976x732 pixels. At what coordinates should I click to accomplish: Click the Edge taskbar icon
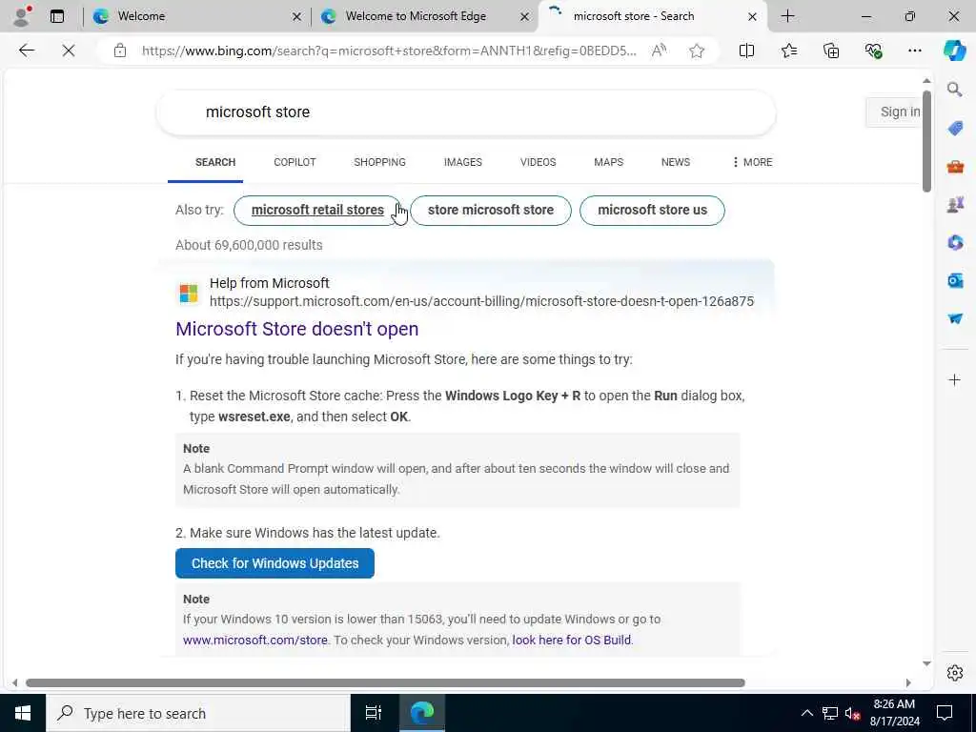pos(421,713)
